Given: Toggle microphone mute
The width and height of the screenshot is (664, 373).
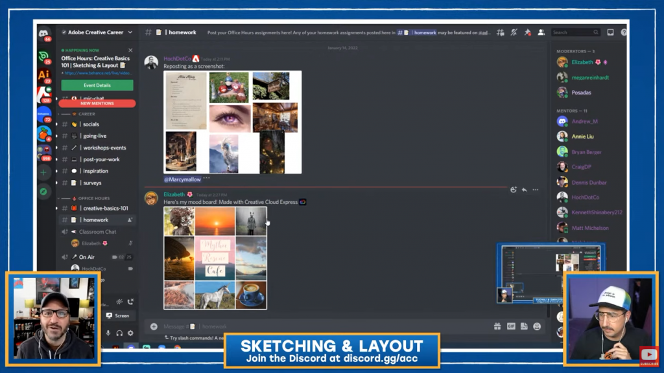Looking at the screenshot, I should click(x=108, y=333).
